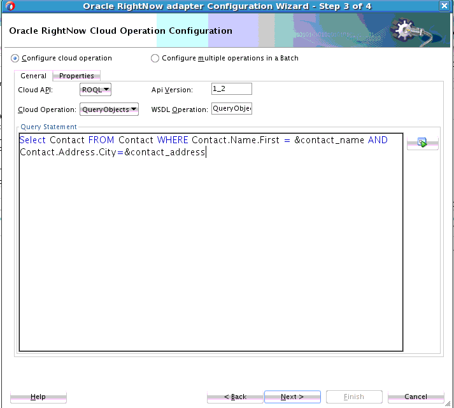Click the Back button
Screen dimensions: 454x408
235,397
